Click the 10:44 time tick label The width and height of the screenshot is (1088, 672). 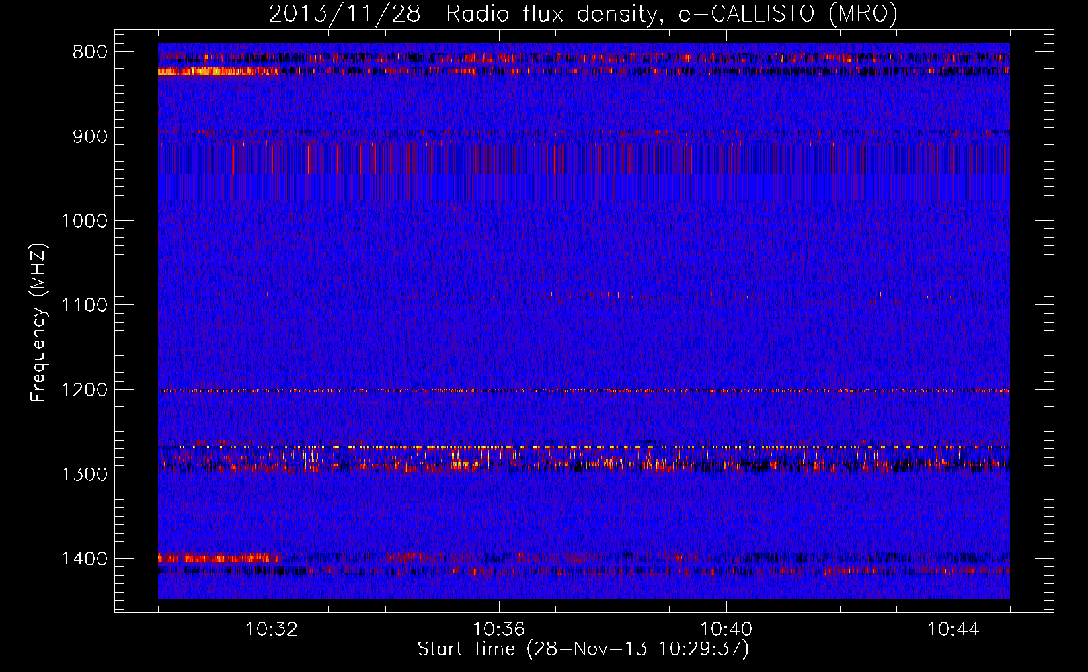954,630
